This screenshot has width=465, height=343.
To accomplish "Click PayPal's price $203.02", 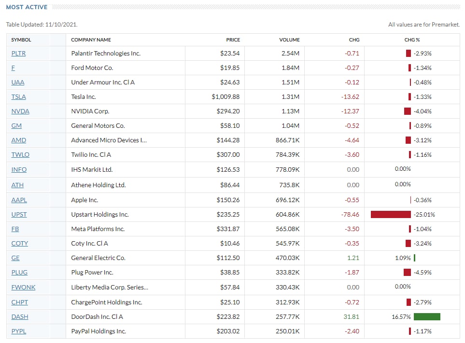I will point(228,331).
